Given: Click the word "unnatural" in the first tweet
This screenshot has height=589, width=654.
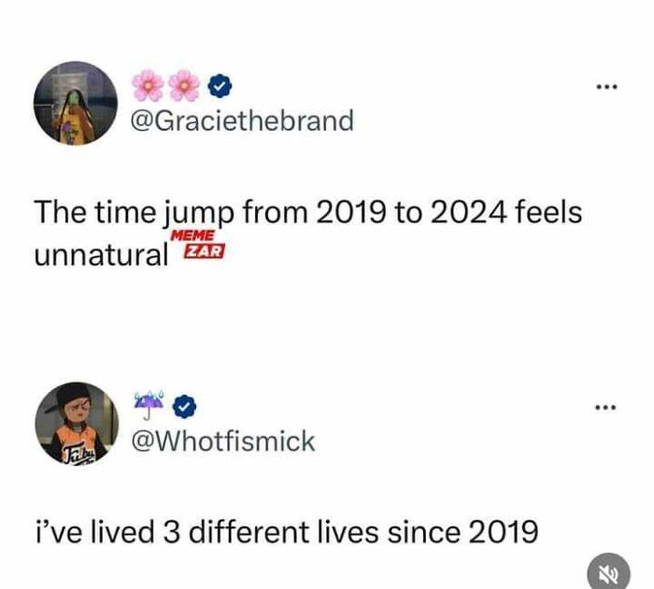Looking at the screenshot, I should click(100, 254).
